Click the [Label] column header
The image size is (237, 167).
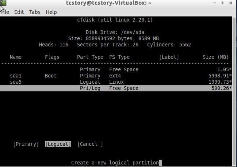169,57
